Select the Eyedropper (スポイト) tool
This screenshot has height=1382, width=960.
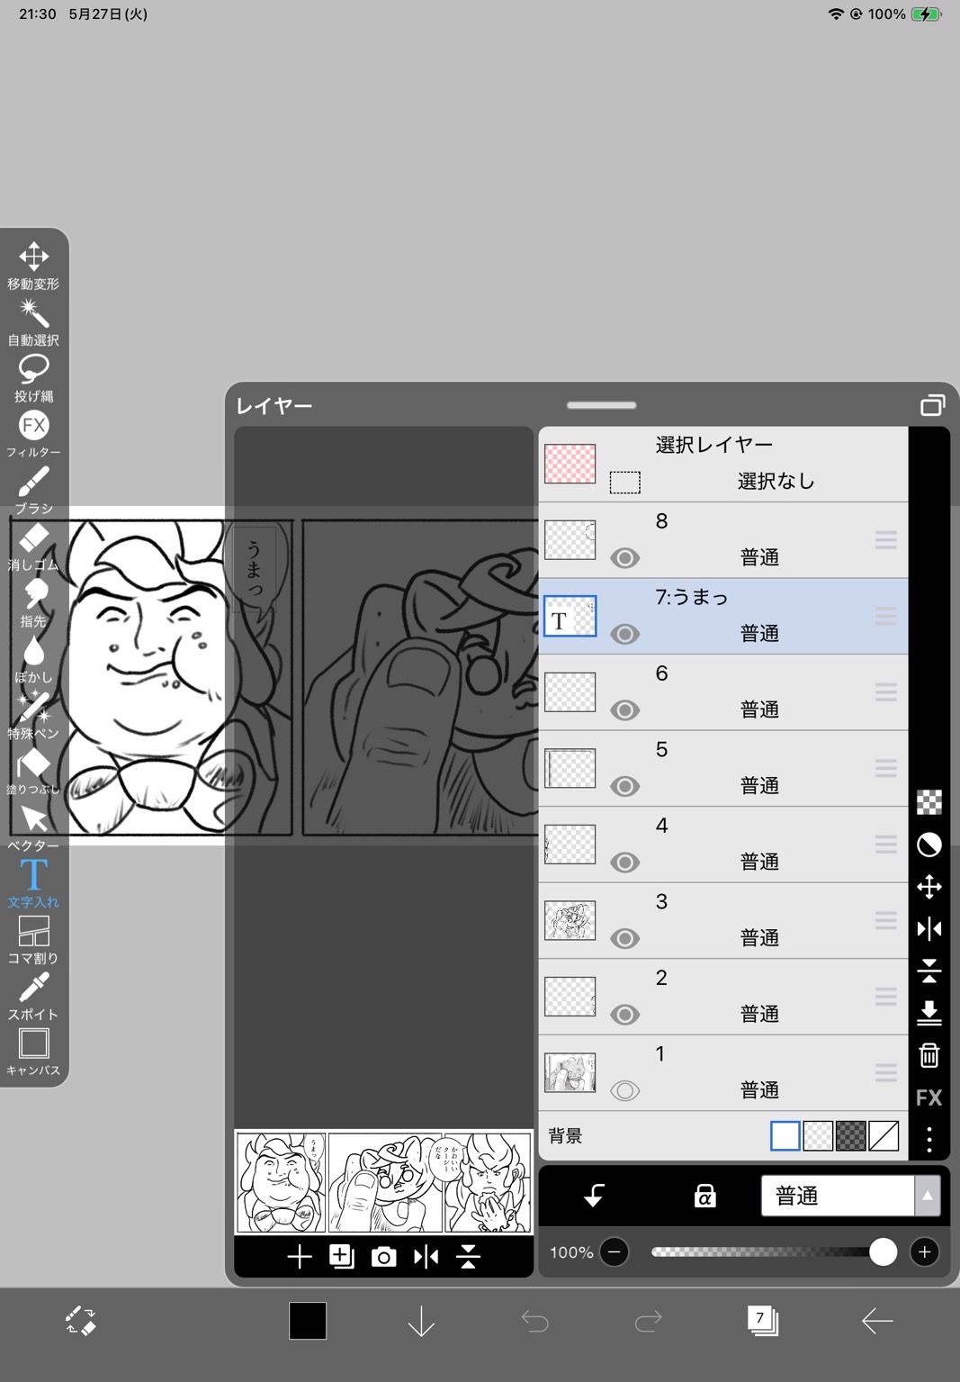pyautogui.click(x=33, y=996)
